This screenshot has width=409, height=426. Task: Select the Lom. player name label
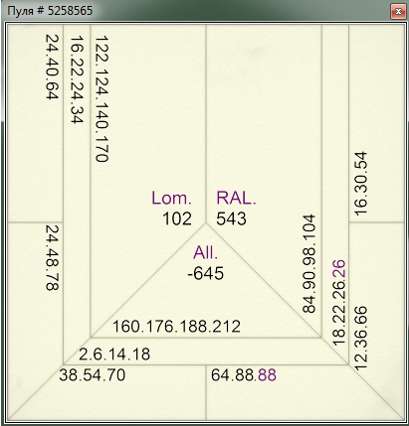pyautogui.click(x=171, y=198)
